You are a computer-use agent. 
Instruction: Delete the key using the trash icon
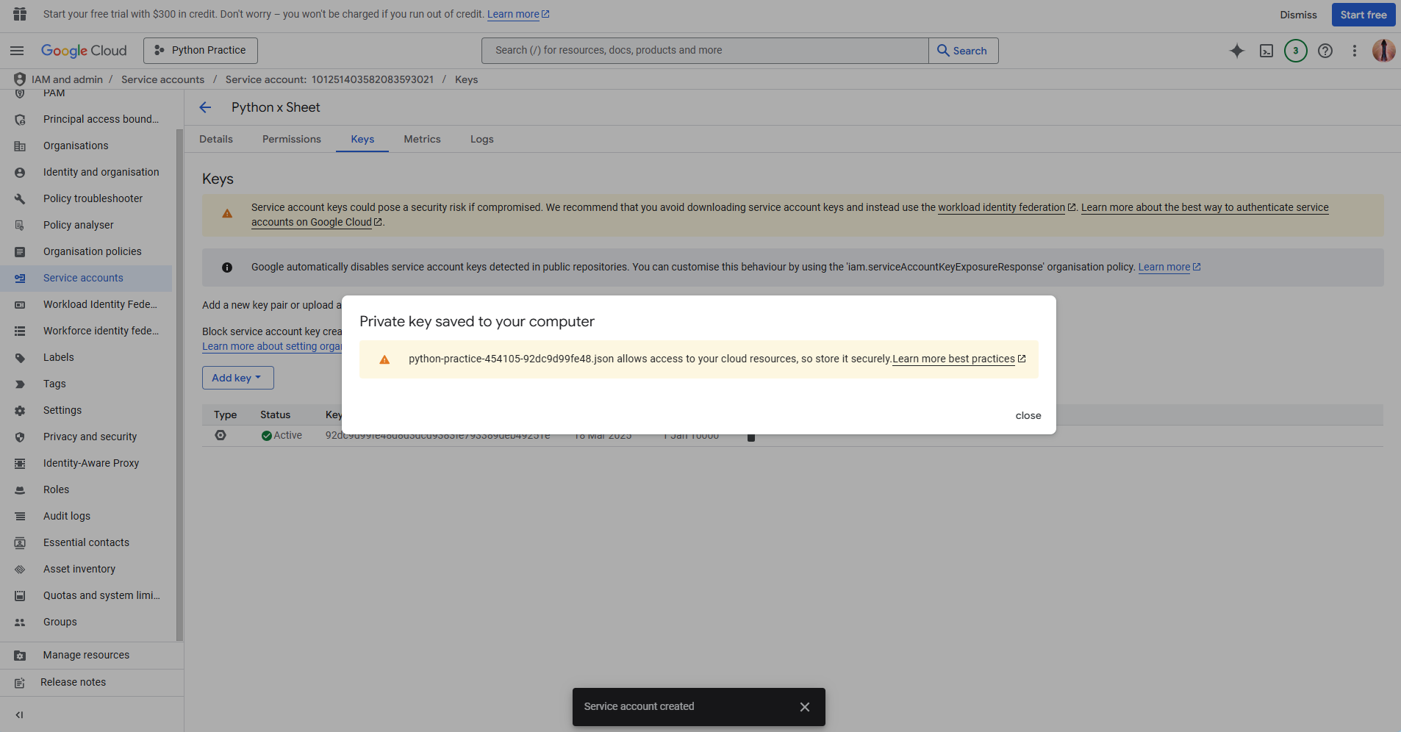pos(751,437)
